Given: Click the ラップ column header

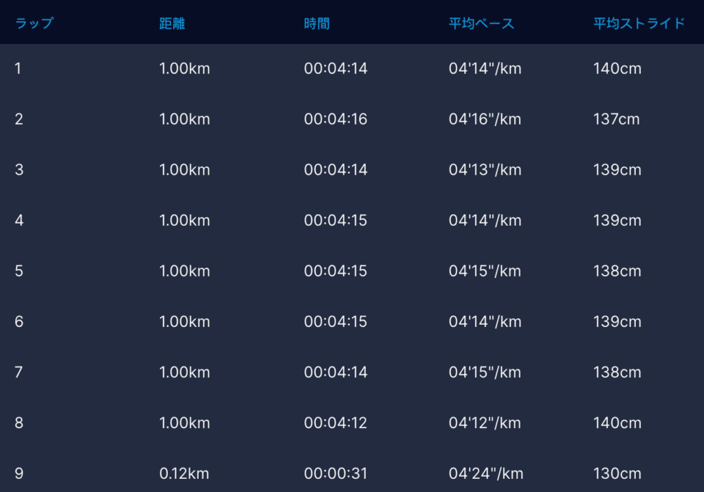Looking at the screenshot, I should tap(34, 23).
